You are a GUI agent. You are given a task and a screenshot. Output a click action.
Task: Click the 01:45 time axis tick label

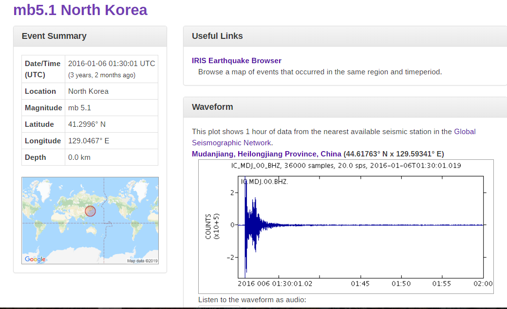(360, 284)
